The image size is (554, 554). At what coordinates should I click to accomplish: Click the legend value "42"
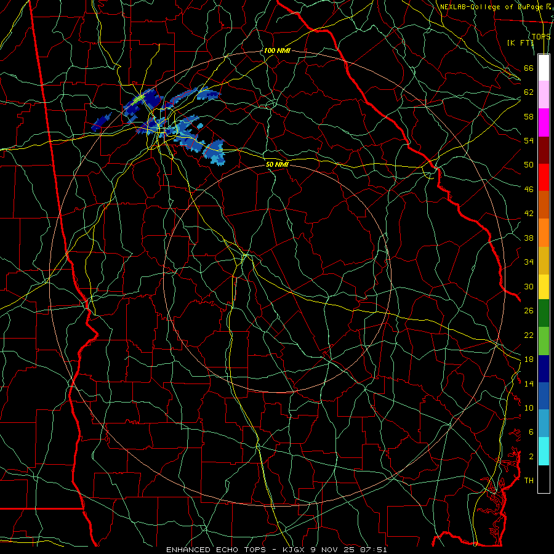coord(529,213)
